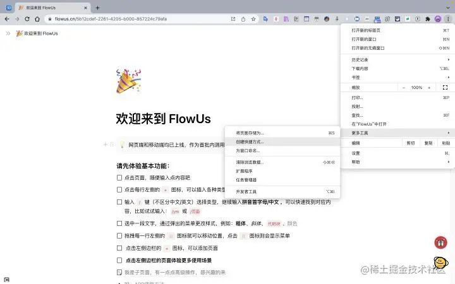455x284 pixels.
Task: Select 打开新的窗口 menu entry
Action: point(397,39)
